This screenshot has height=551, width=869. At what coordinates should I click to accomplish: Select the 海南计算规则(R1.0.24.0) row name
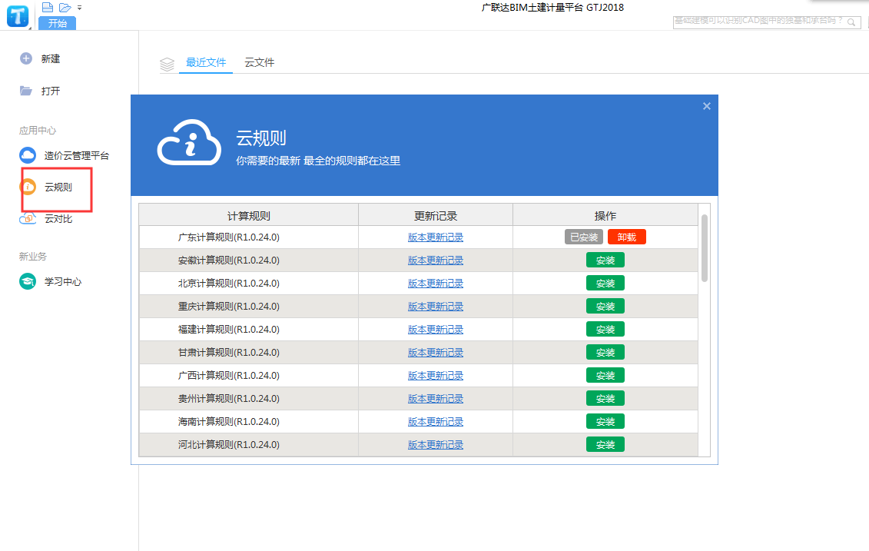(229, 421)
